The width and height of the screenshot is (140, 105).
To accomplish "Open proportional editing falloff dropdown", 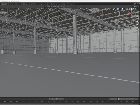I will pos(66,6).
